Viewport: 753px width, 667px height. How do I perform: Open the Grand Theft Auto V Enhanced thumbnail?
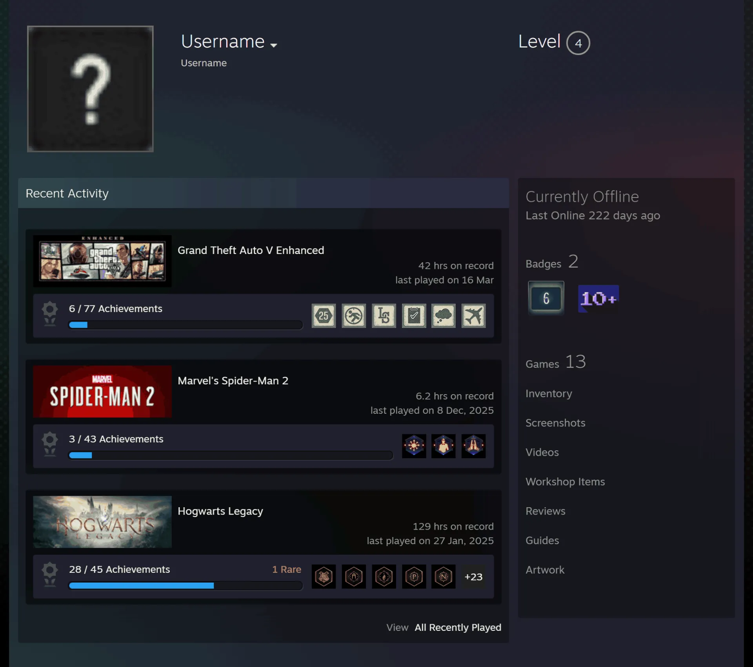(102, 261)
